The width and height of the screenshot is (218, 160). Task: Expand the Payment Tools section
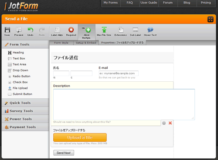click(x=25, y=127)
